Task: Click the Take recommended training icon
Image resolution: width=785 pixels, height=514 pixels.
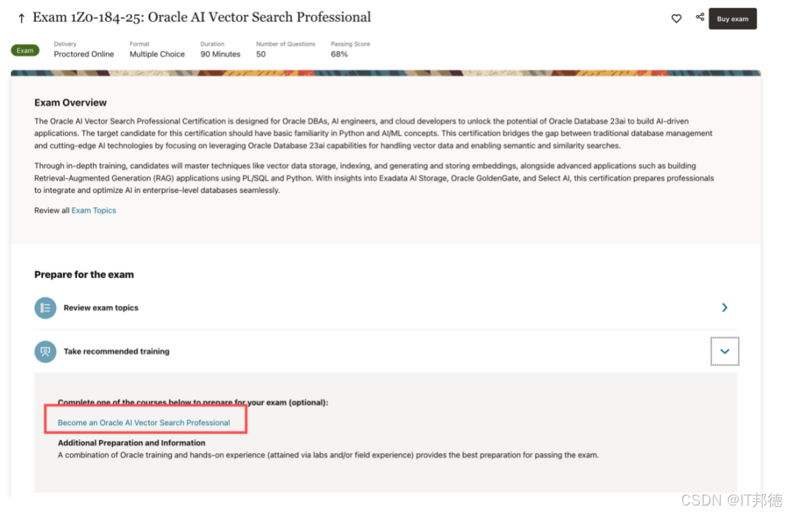Action: pos(45,352)
